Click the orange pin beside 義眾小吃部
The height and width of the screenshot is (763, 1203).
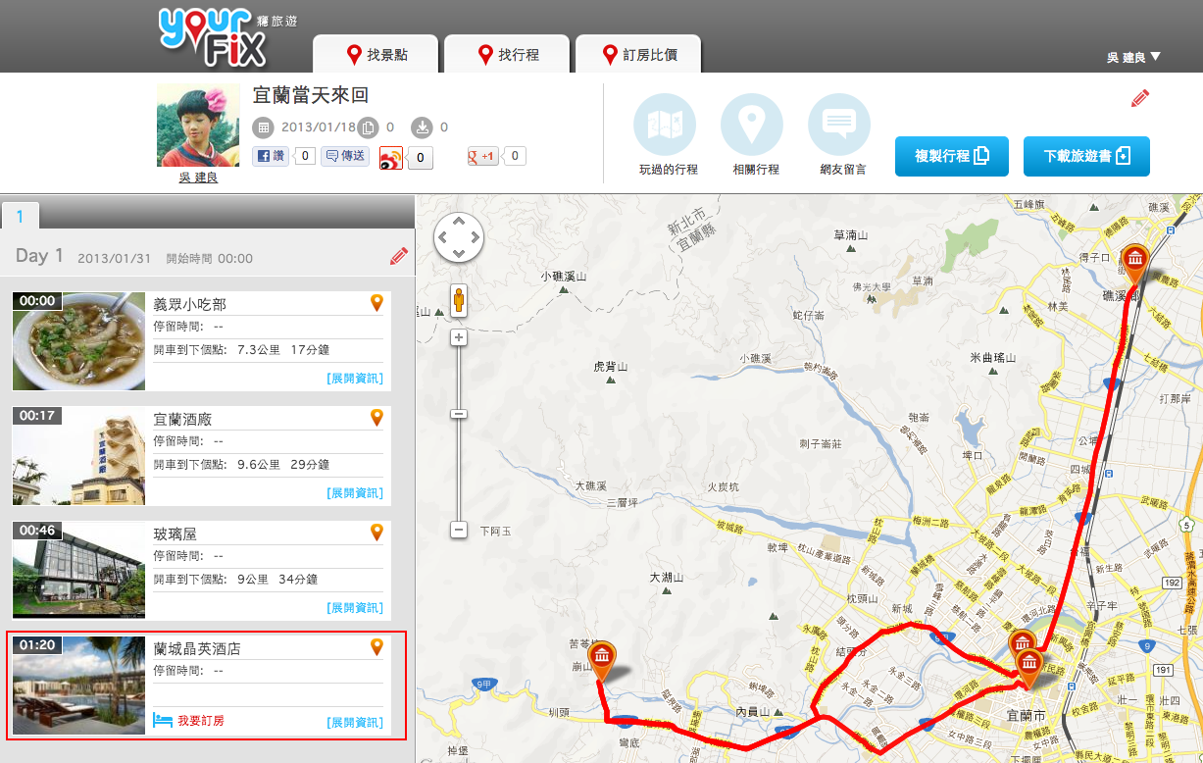(376, 303)
